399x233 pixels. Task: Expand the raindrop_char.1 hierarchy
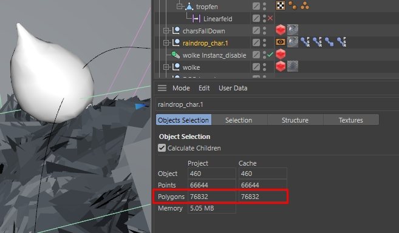(x=166, y=42)
